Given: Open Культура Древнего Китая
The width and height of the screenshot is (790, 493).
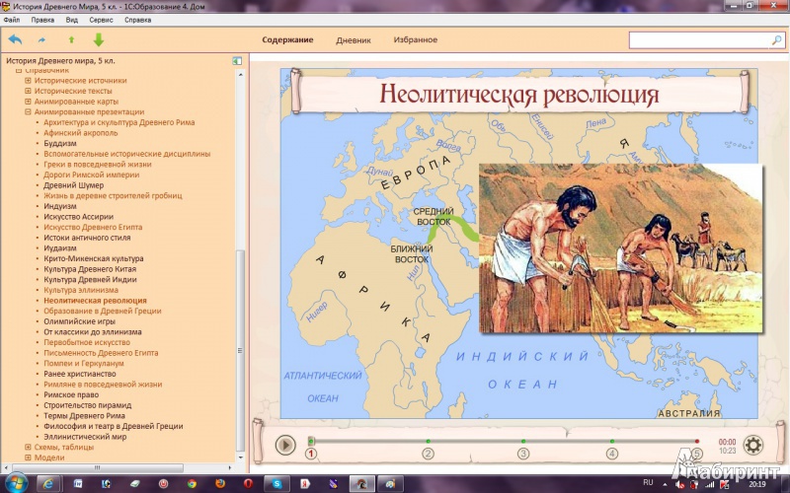Looking at the screenshot, I should 90,269.
